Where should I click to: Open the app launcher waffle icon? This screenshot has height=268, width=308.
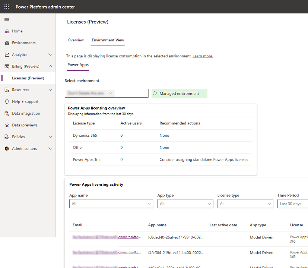click(6, 7)
